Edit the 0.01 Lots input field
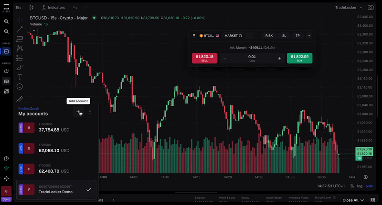Viewport: 382px width, 205px height. (x=252, y=58)
